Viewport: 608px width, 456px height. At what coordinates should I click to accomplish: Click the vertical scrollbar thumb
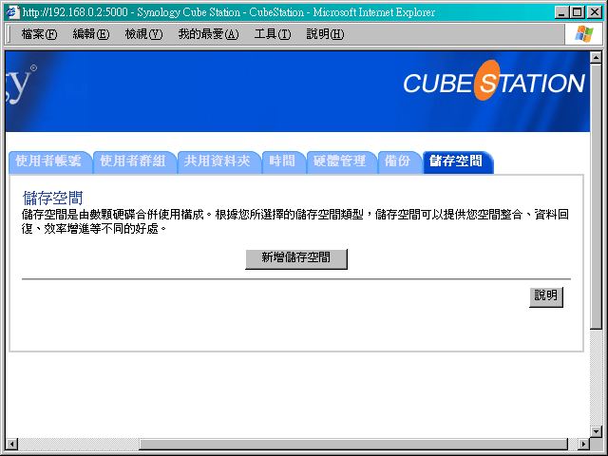596,197
